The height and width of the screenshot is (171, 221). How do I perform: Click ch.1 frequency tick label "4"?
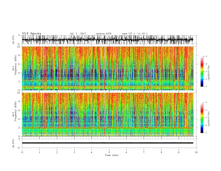[x=20, y=73]
